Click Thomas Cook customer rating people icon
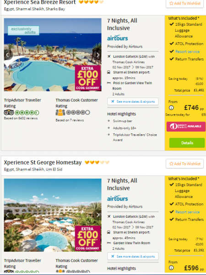The width and height of the screenshot is (206, 275). coord(60,112)
